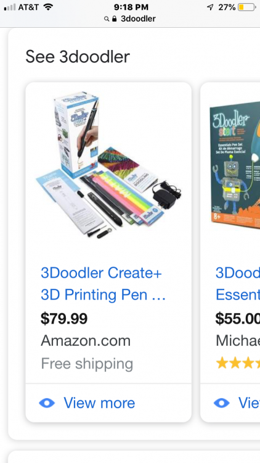
Task: Tap the battery icon in status bar
Action: point(247,7)
